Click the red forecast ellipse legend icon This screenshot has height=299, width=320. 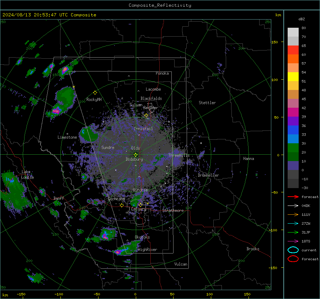click(x=293, y=259)
